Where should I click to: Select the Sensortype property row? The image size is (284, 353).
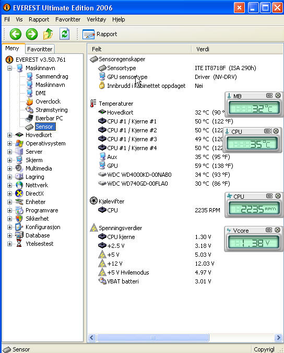(177, 68)
